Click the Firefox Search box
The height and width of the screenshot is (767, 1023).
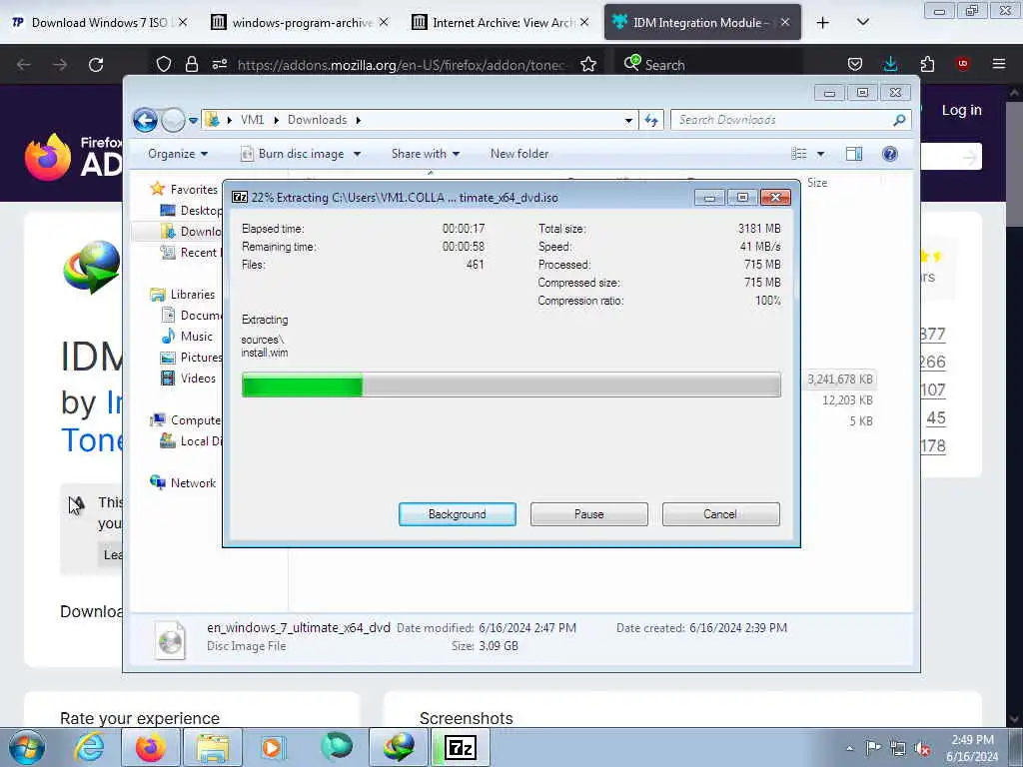(708, 64)
